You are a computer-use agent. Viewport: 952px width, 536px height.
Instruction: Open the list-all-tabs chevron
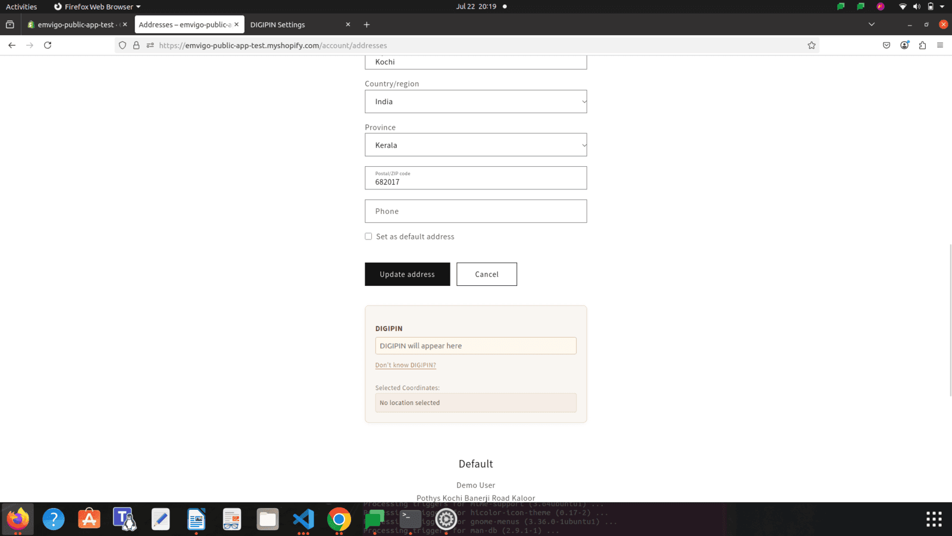pyautogui.click(x=871, y=24)
